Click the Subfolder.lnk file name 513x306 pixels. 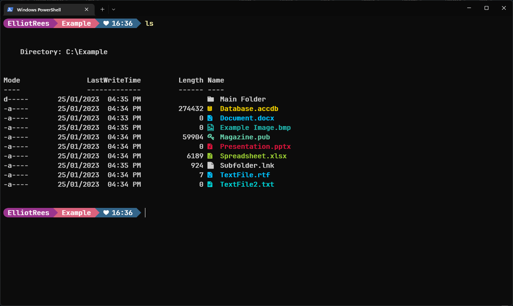[x=247, y=165]
